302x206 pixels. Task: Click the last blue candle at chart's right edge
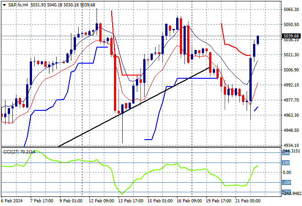coord(258,40)
